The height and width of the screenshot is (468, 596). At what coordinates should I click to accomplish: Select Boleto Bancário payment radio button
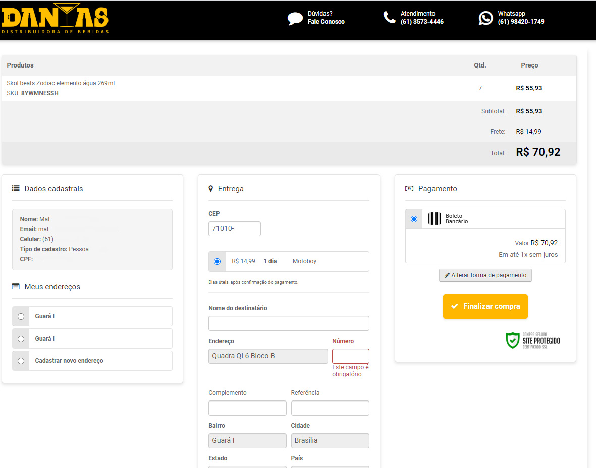point(414,219)
